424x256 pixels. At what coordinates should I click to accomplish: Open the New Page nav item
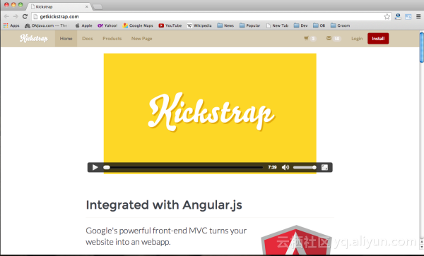pyautogui.click(x=142, y=39)
